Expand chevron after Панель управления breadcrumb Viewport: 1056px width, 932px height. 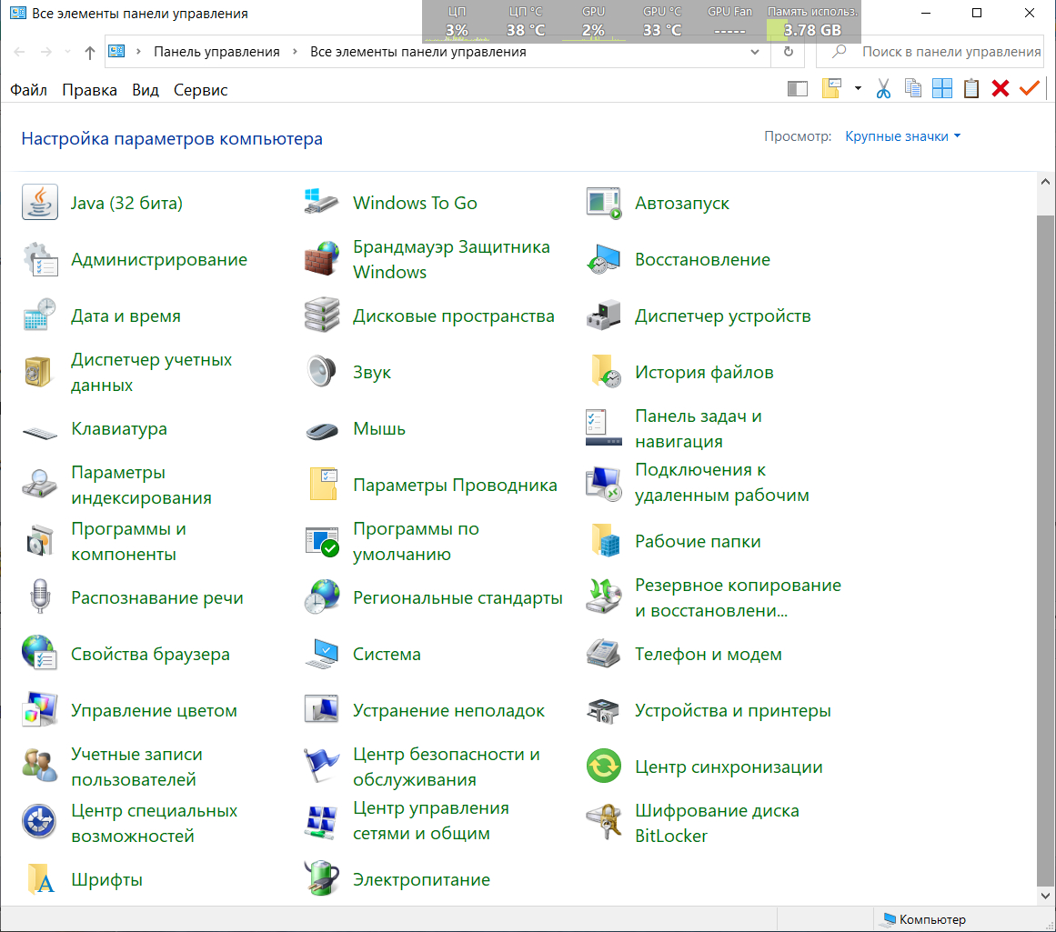295,52
